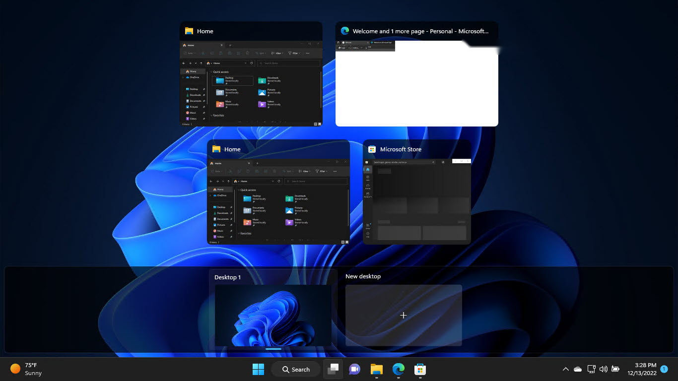Click the 'Microsoft Store' window title text

(x=401, y=149)
